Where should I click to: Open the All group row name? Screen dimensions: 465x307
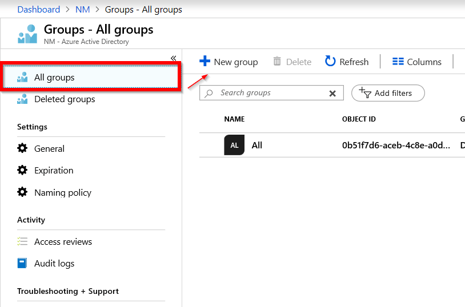[x=257, y=146]
